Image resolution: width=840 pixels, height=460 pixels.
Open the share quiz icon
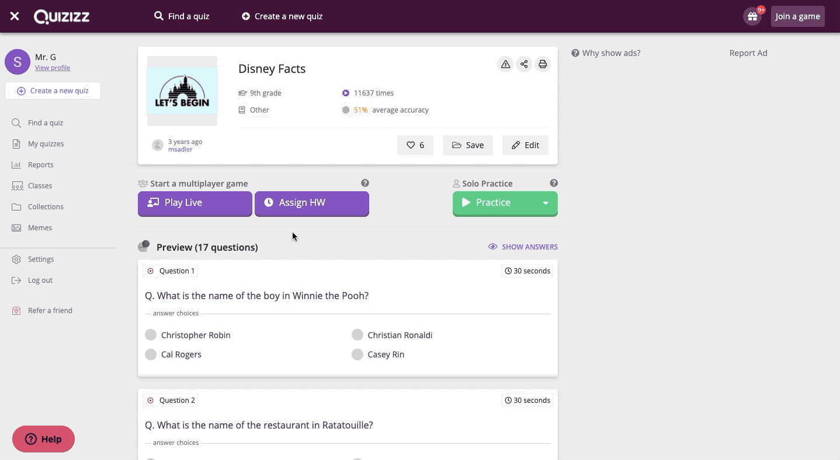coord(523,64)
